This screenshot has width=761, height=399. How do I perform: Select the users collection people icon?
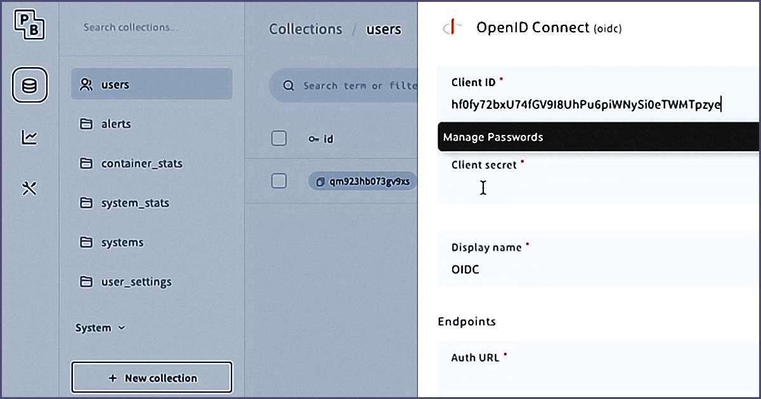tap(86, 85)
